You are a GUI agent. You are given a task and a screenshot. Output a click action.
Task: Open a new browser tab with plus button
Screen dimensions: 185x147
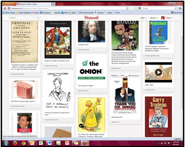[54, 4]
